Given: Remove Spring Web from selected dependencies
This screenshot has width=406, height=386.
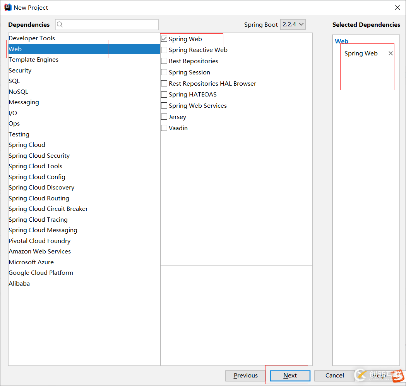Looking at the screenshot, I should 391,53.
